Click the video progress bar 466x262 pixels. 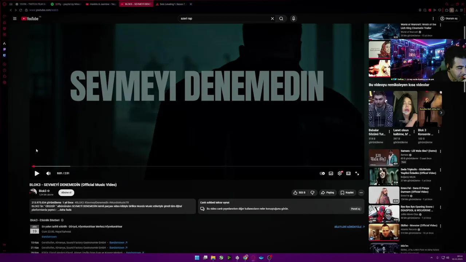[x=197, y=166]
